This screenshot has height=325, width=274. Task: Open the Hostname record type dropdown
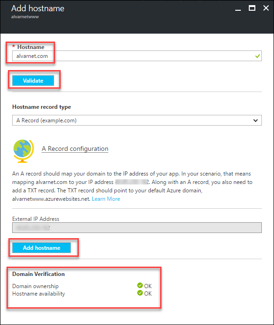coord(137,120)
